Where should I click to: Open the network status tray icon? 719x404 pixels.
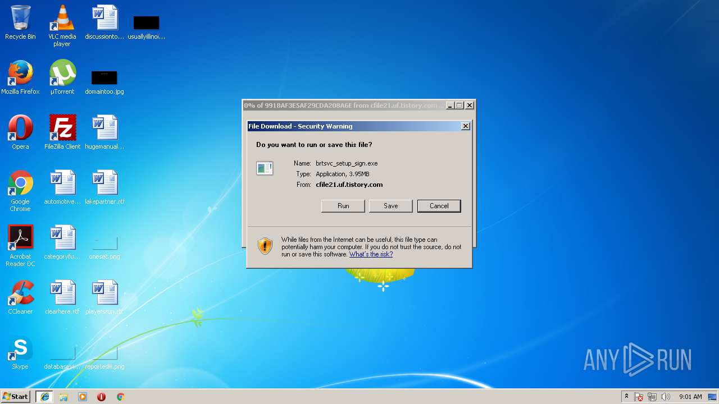tap(652, 397)
